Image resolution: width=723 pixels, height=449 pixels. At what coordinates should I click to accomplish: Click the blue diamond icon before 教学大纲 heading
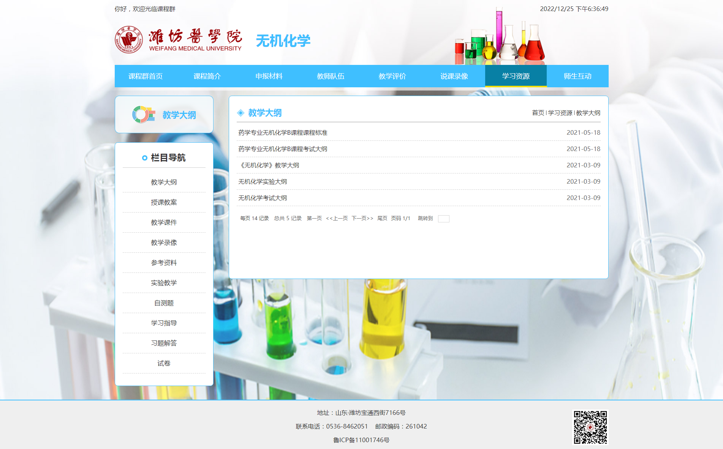240,113
